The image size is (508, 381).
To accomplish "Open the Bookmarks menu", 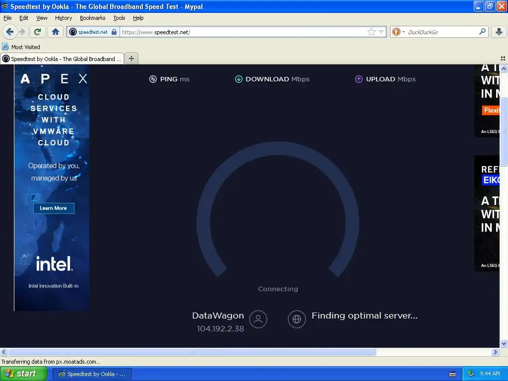I will (x=92, y=18).
